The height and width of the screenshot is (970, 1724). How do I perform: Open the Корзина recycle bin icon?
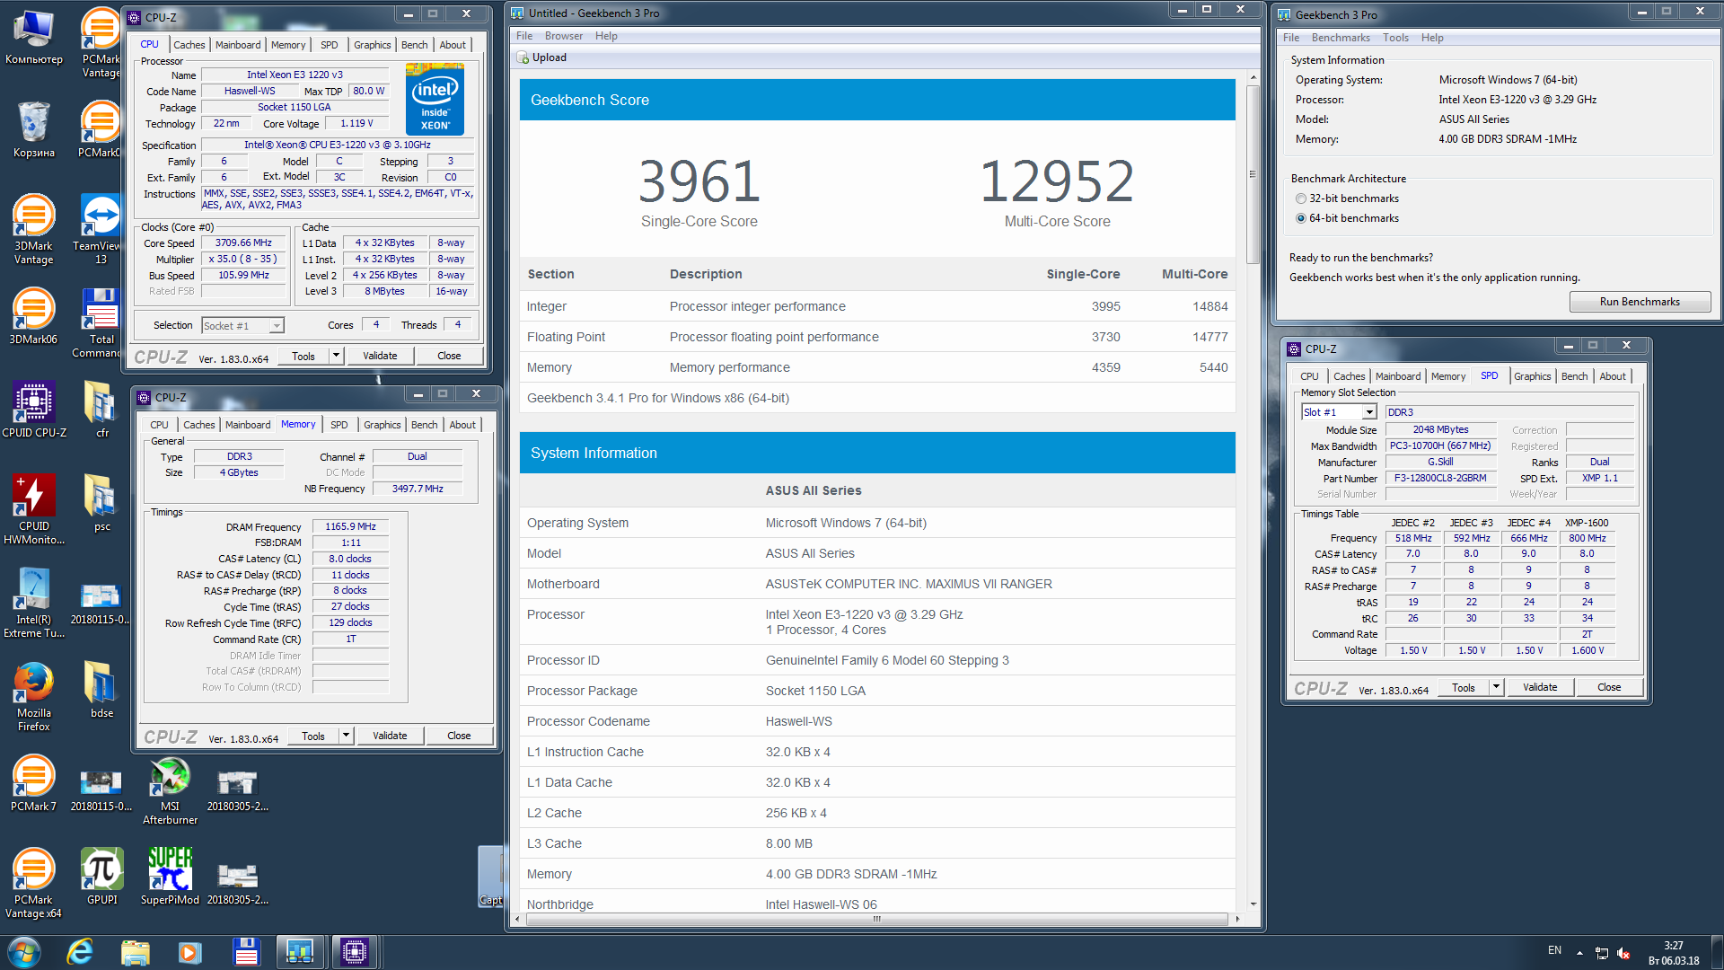coord(33,130)
